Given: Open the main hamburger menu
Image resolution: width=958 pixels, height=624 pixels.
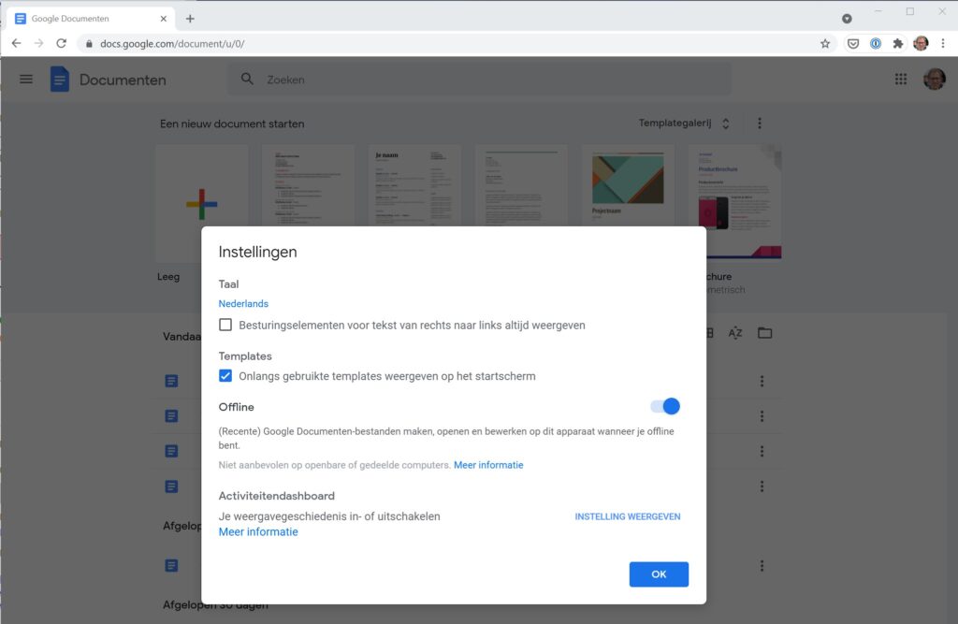Looking at the screenshot, I should [x=25, y=80].
